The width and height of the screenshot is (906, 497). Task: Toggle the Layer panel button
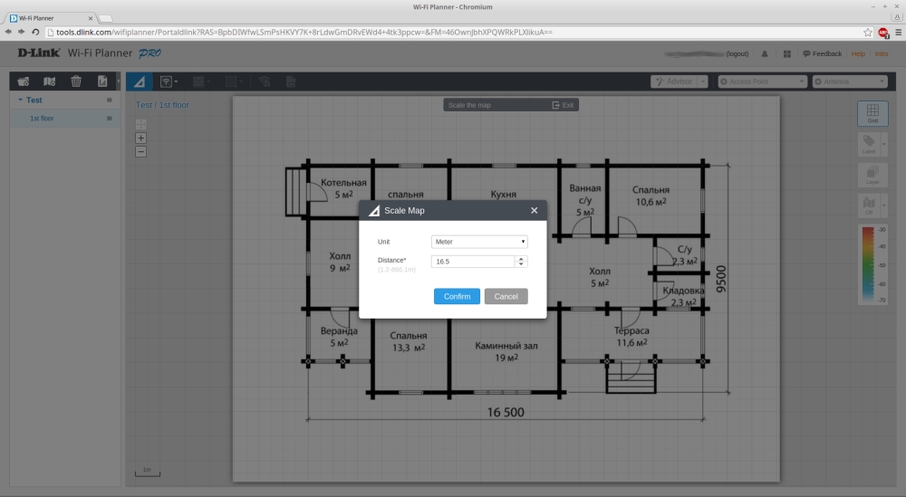(872, 176)
